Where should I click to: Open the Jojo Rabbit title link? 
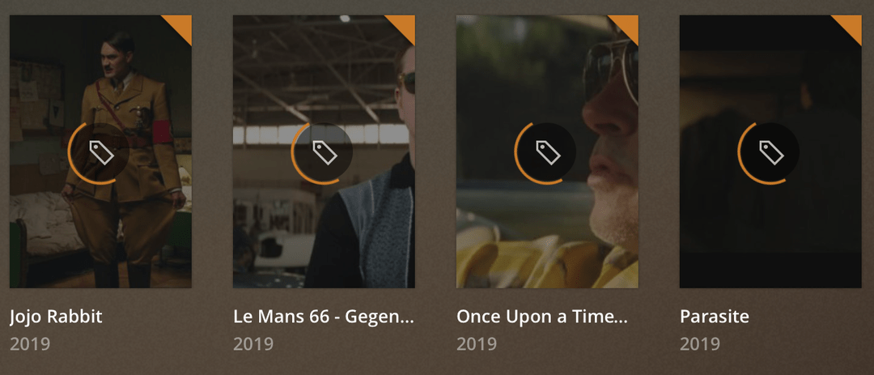click(x=57, y=317)
